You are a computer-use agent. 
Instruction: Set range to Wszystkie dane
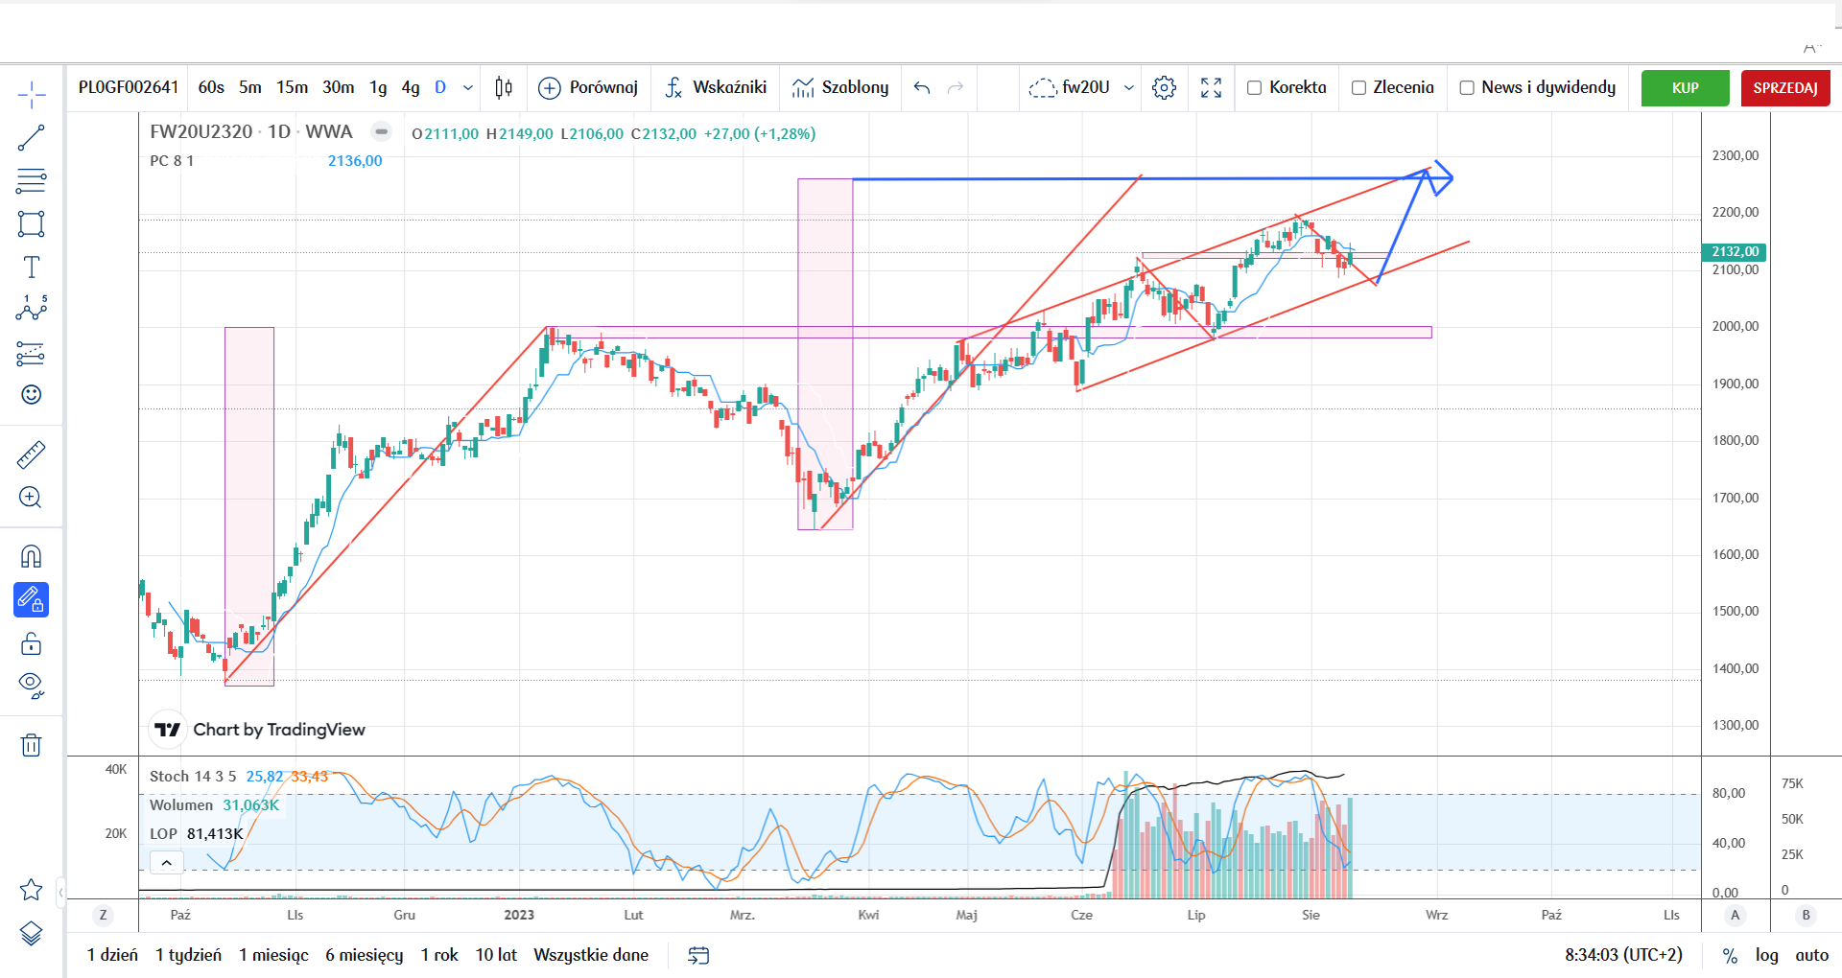pyautogui.click(x=591, y=955)
